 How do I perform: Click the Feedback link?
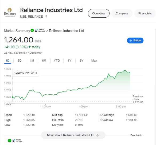tap(136, 135)
